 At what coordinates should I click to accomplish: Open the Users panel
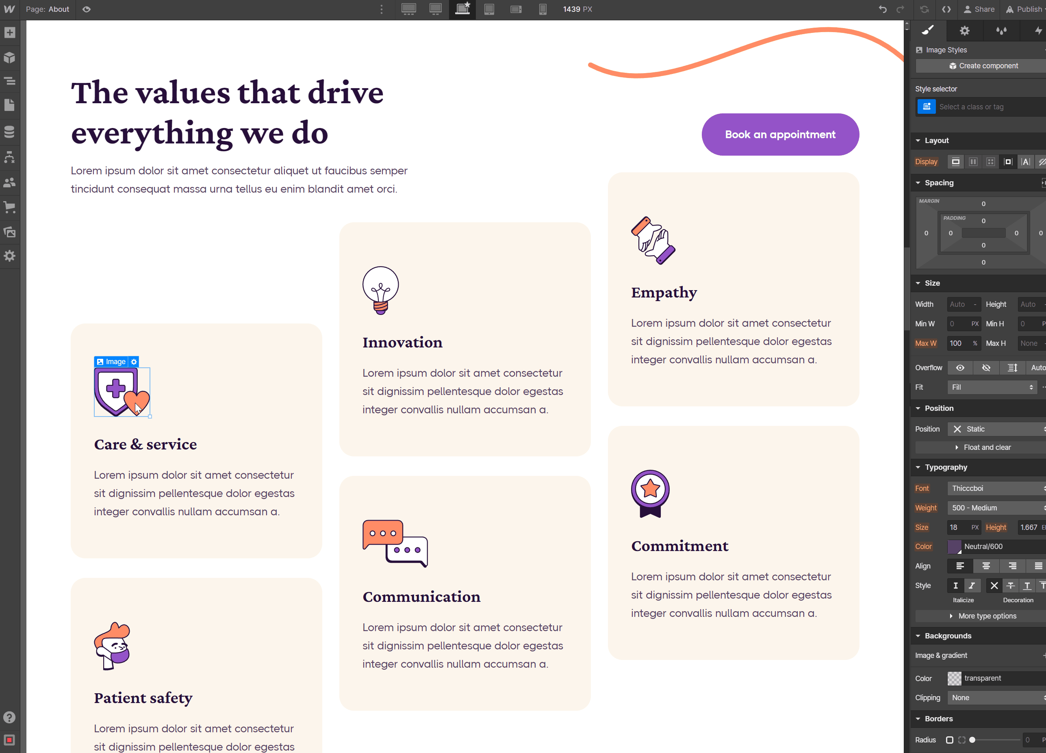tap(10, 182)
